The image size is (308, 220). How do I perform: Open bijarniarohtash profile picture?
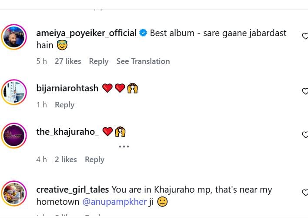coord(14,93)
